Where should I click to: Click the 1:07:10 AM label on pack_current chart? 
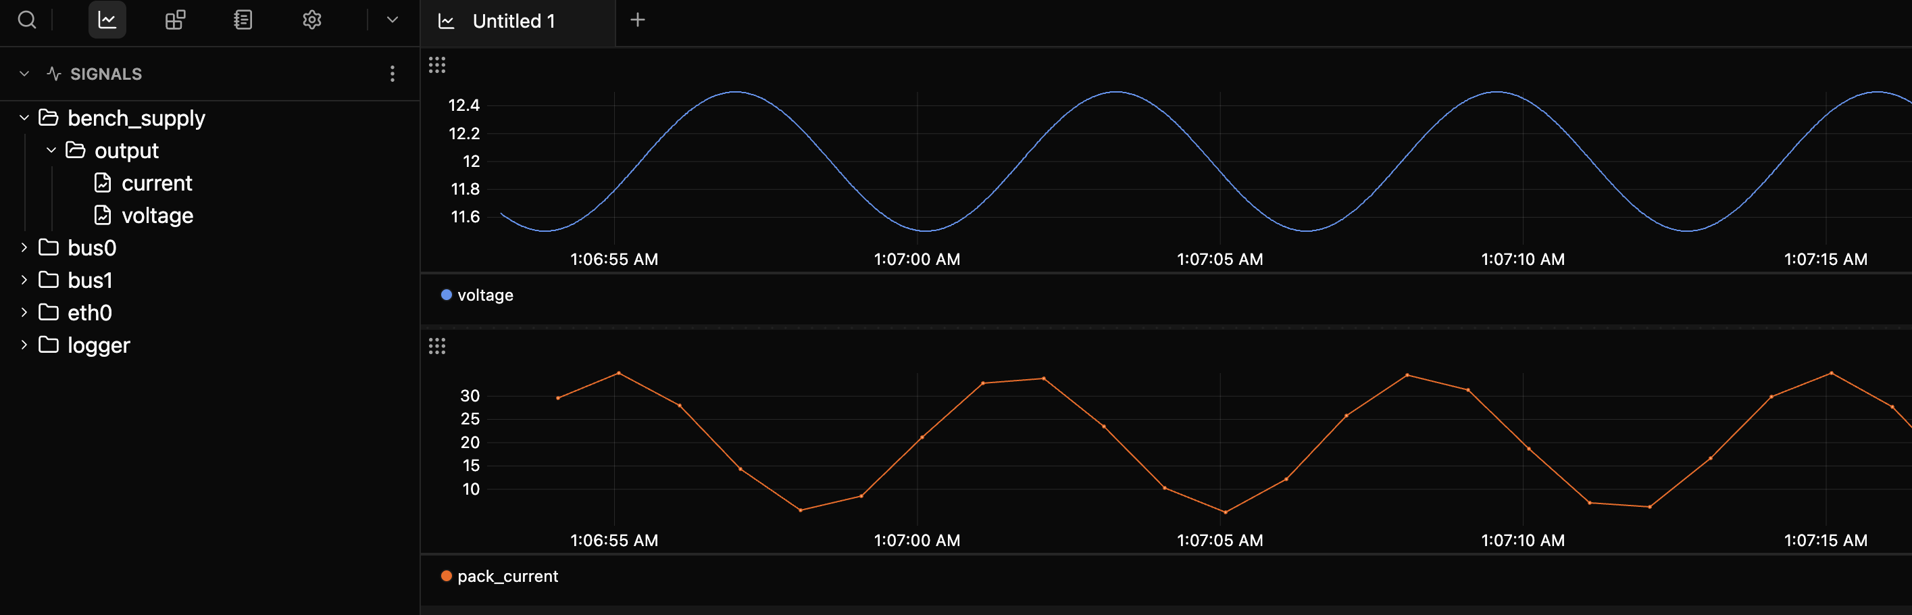point(1523,541)
